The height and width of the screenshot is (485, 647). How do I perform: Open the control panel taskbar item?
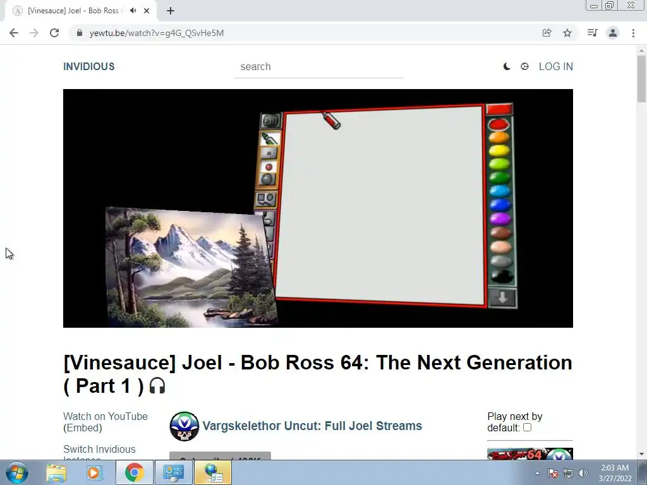point(173,472)
